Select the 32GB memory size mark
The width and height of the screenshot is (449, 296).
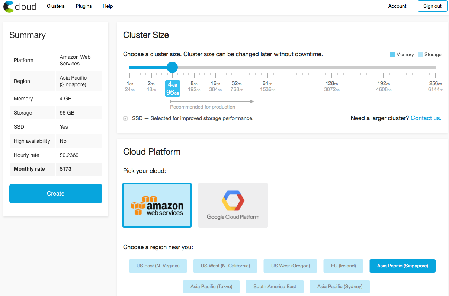[x=237, y=84]
